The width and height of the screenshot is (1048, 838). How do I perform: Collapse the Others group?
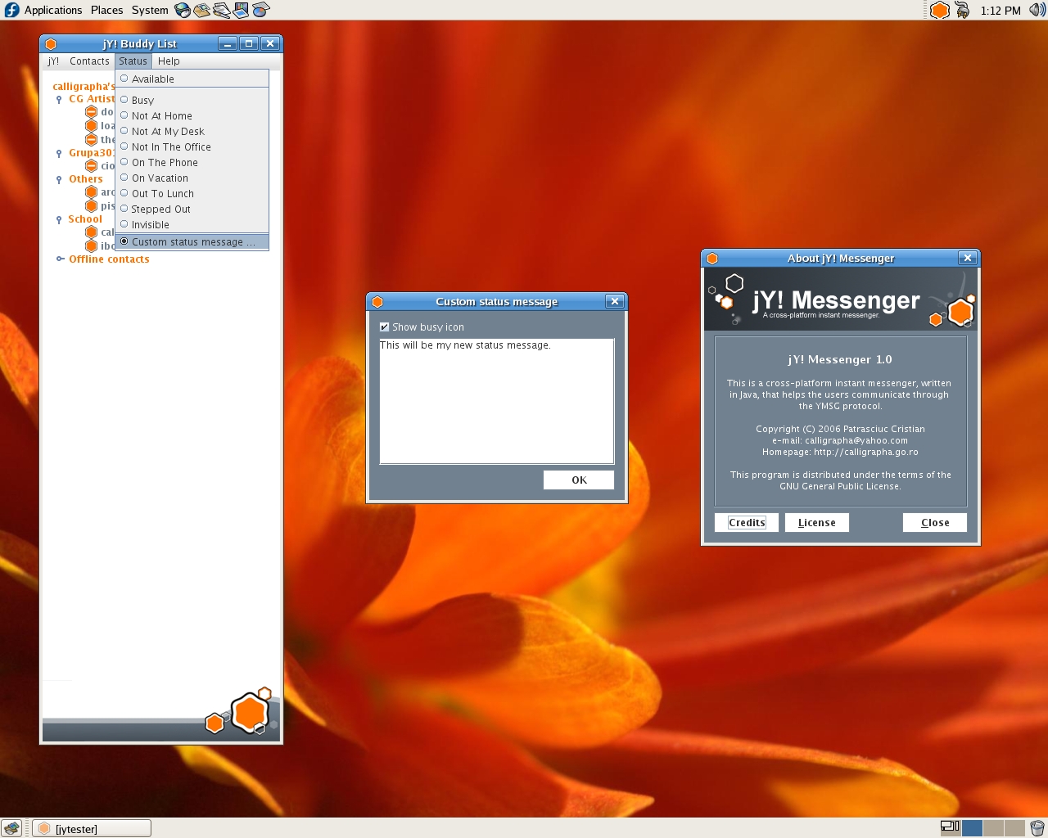click(x=59, y=179)
